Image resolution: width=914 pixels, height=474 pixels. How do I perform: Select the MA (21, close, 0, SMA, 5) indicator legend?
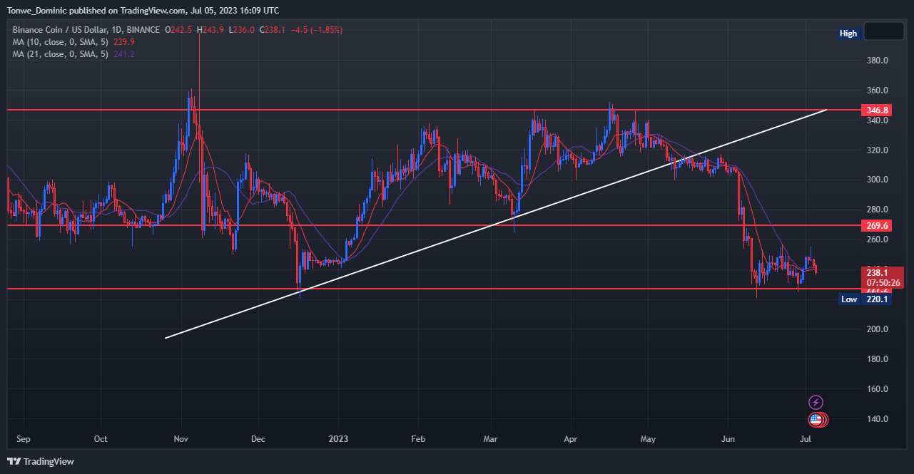[61, 54]
